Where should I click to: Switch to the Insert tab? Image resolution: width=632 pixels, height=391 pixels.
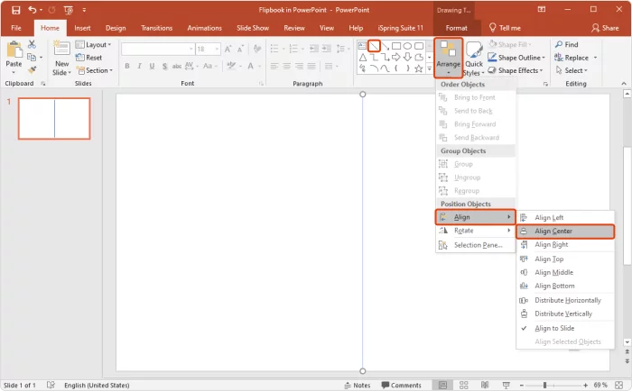[x=82, y=28]
